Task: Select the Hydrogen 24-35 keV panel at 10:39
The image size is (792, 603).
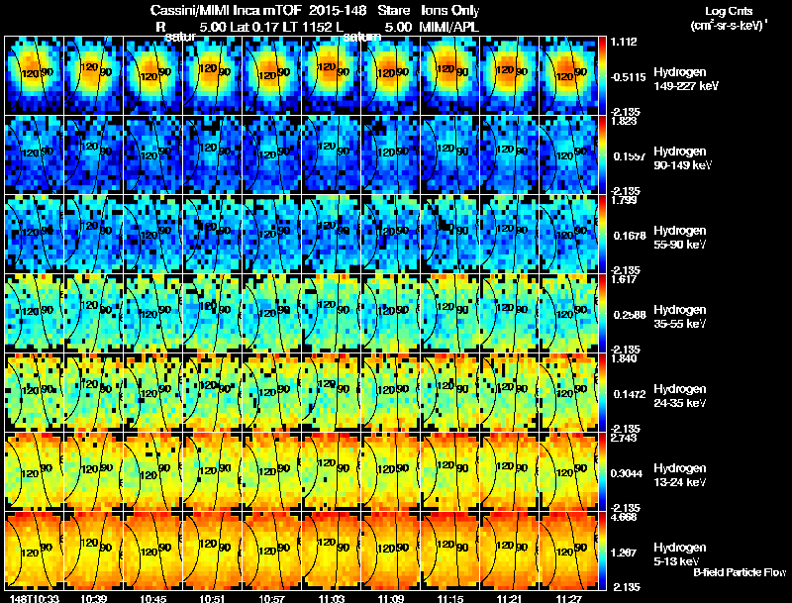Action: point(93,392)
